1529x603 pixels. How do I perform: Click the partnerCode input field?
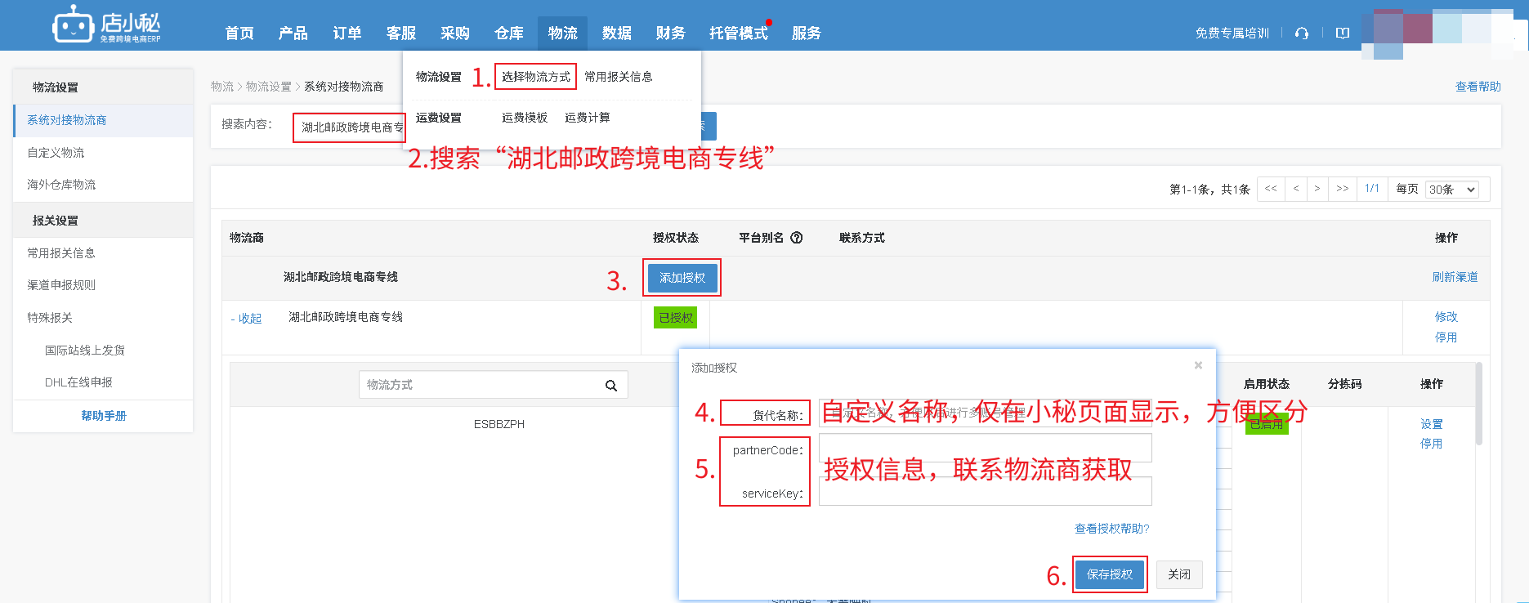click(985, 448)
